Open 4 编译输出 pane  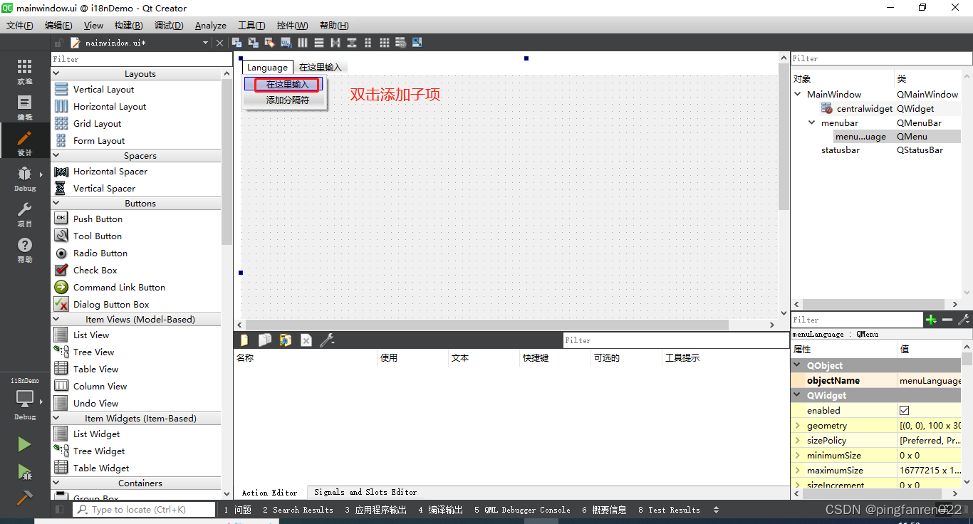440,510
